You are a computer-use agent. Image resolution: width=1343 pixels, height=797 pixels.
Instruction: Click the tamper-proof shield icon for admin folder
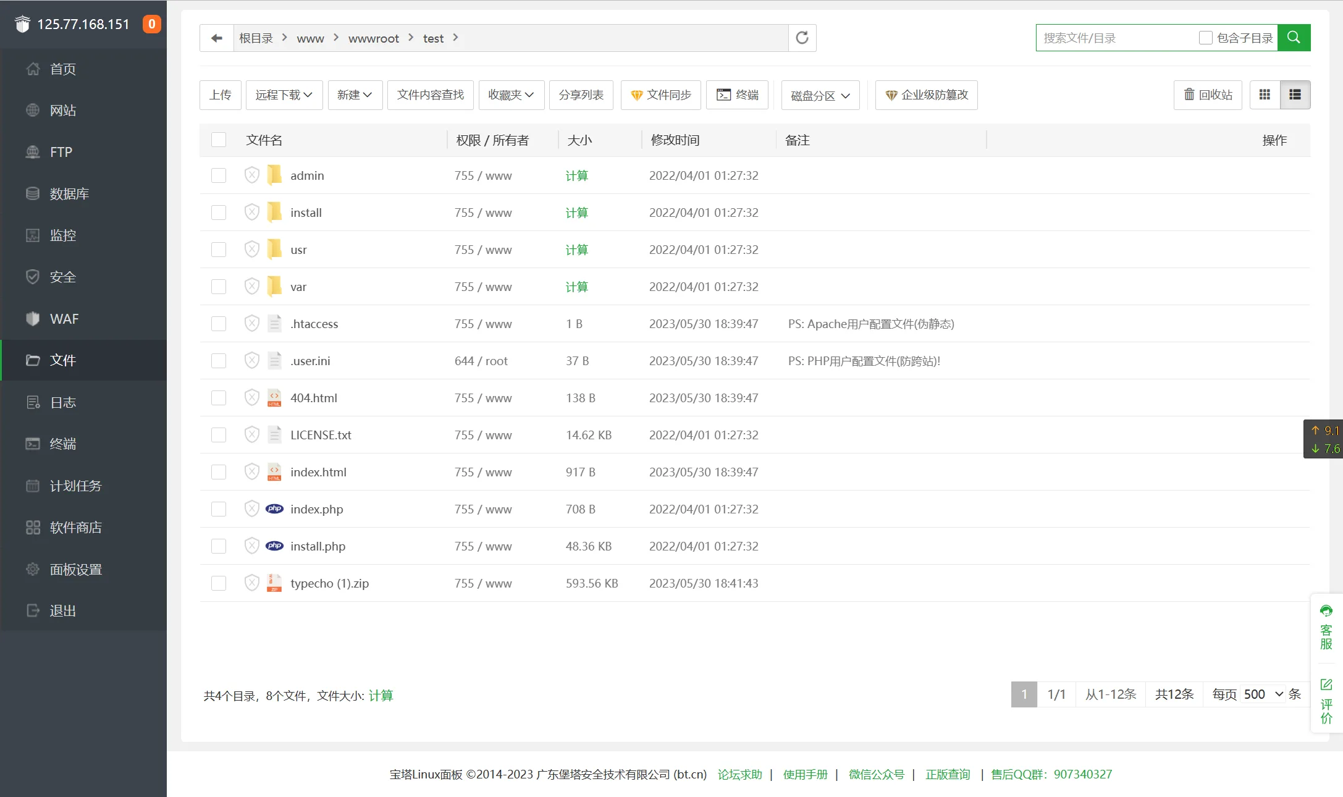251,175
